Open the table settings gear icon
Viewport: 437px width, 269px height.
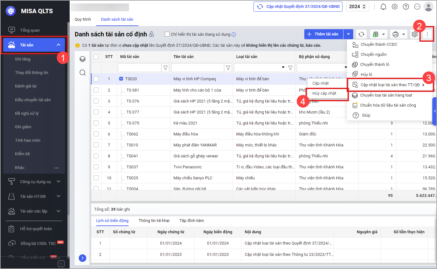click(x=414, y=34)
